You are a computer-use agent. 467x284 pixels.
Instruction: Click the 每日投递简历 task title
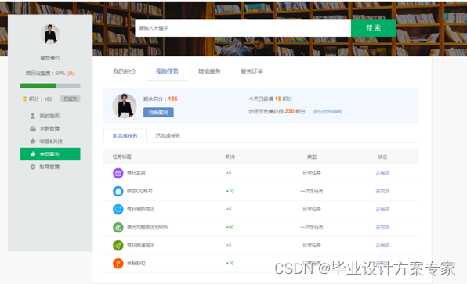pos(140,245)
